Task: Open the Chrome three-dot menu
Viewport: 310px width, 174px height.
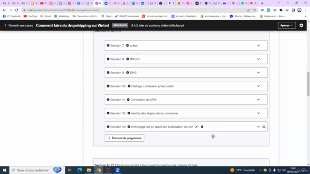Action: coord(306,10)
